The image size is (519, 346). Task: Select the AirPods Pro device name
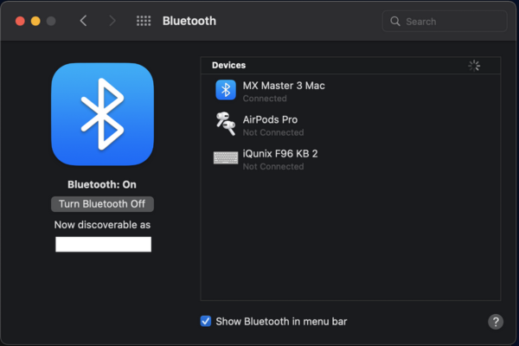coord(270,119)
